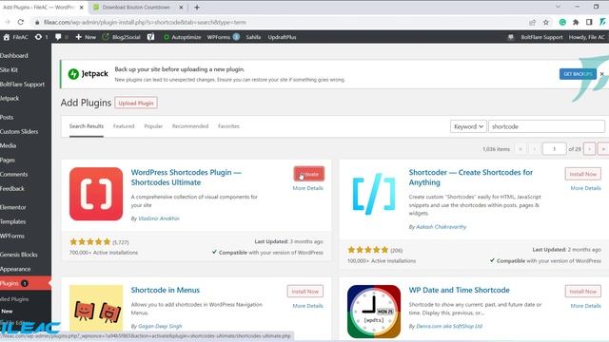The image size is (609, 342).
Task: Switch to Download Bouton Countdown browser tab
Action: (x=136, y=7)
